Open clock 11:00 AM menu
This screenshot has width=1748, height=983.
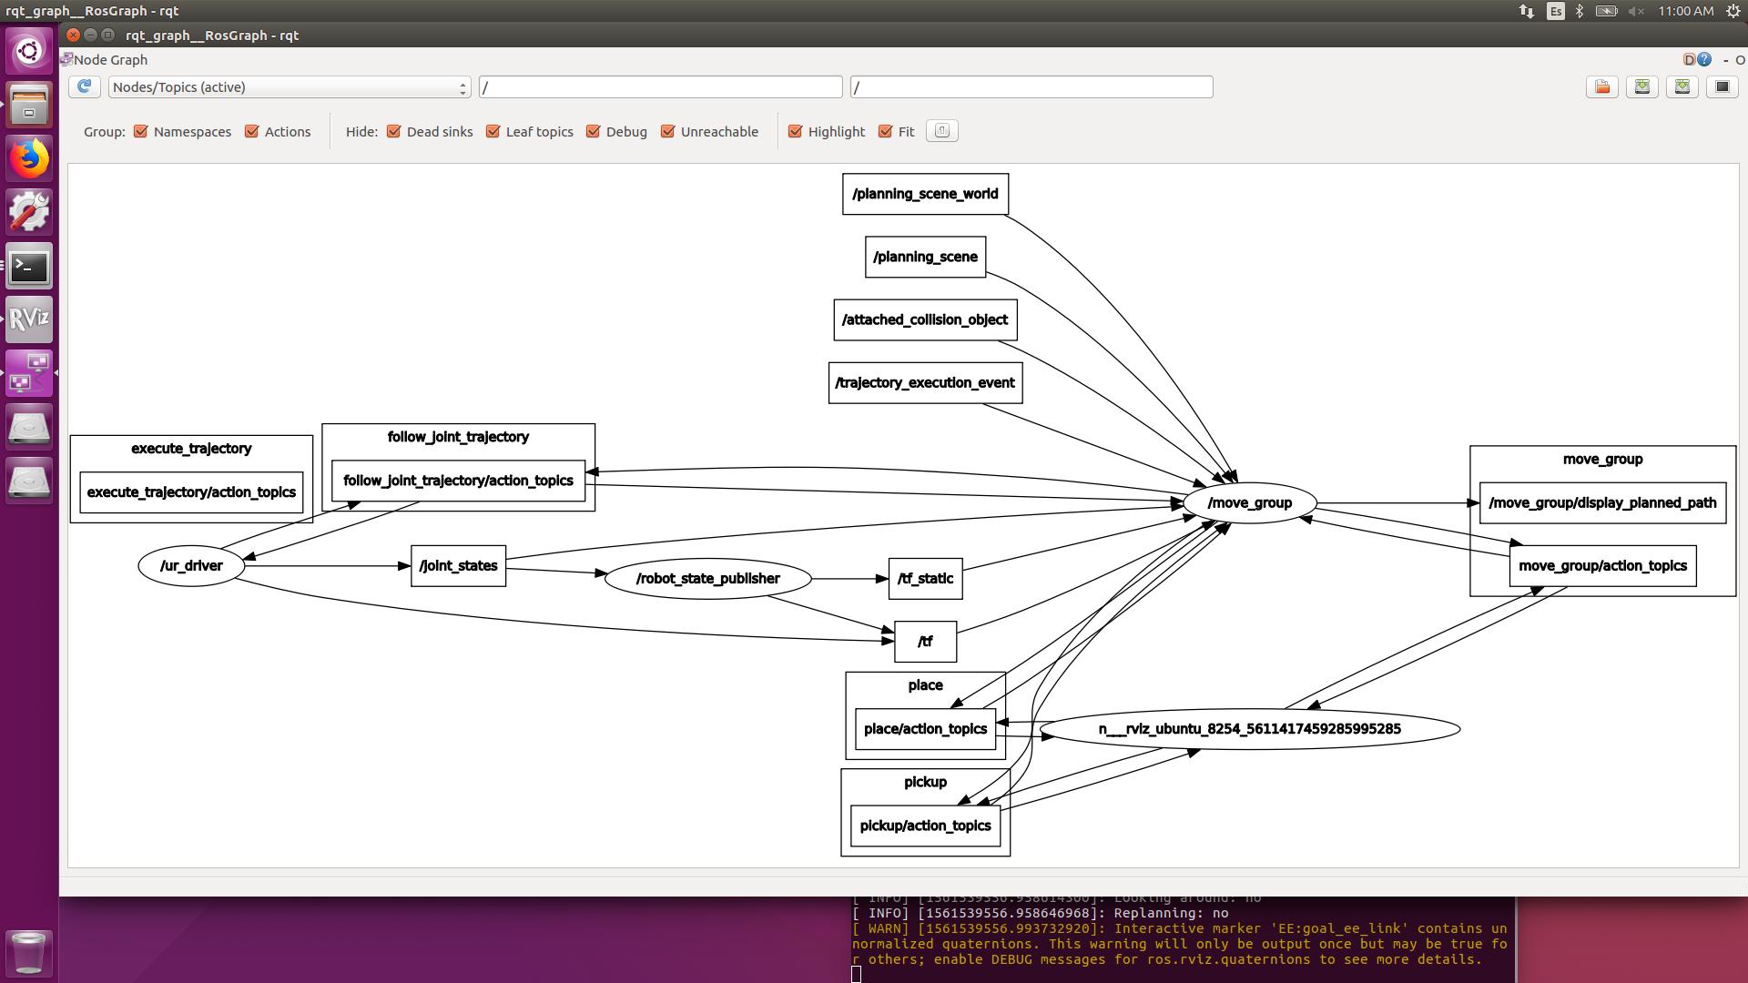coord(1685,11)
